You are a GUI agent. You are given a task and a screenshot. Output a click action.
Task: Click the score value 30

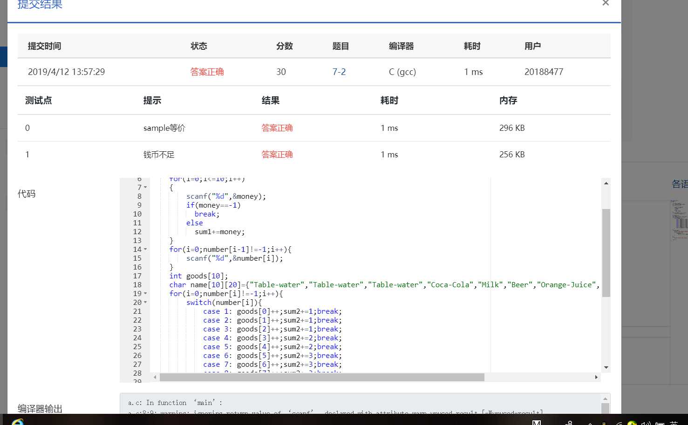pyautogui.click(x=281, y=72)
